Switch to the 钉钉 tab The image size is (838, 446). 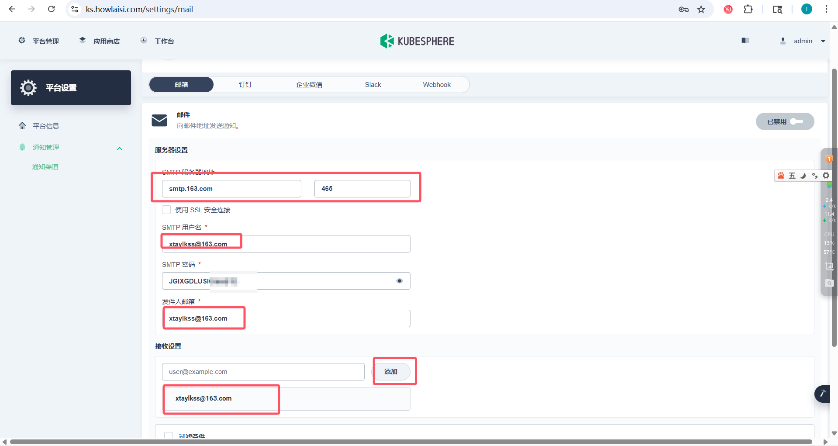[x=245, y=84]
